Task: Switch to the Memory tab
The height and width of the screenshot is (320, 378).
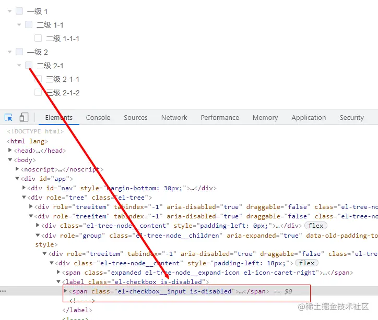Action: [x=265, y=117]
